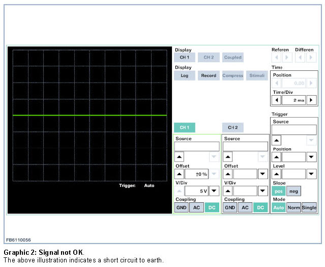Screen dimensions: 325x267
Task: Click the green signal trace line
Action: click(89, 116)
